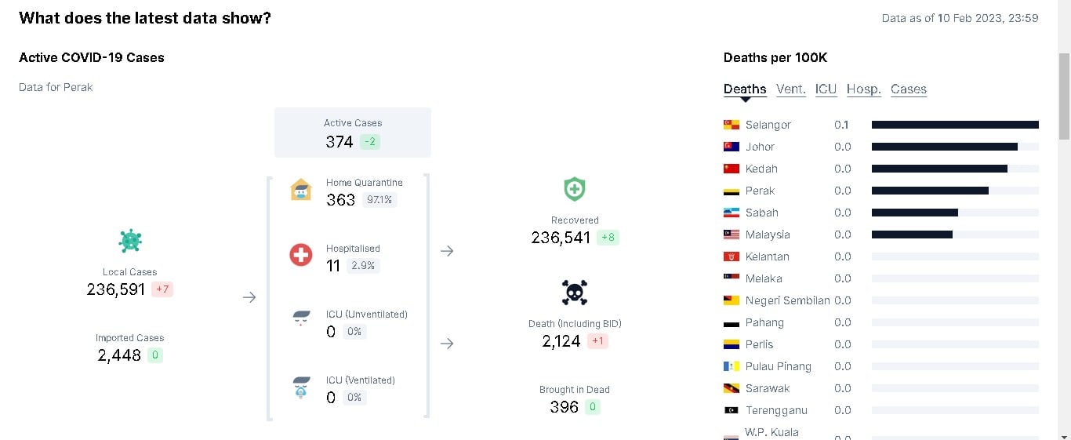
Task: Click the Pulau Pinang flag icon
Action: 732,366
